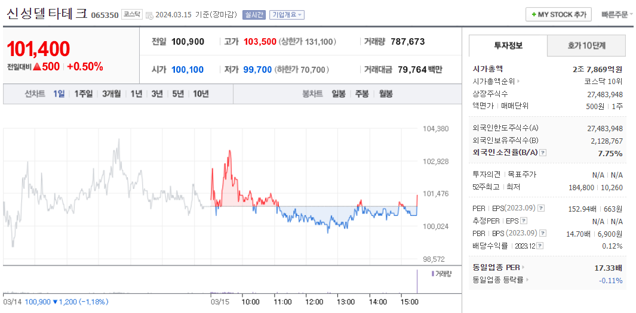Select the 10년 line chart period
The width and height of the screenshot is (636, 313).
(201, 94)
